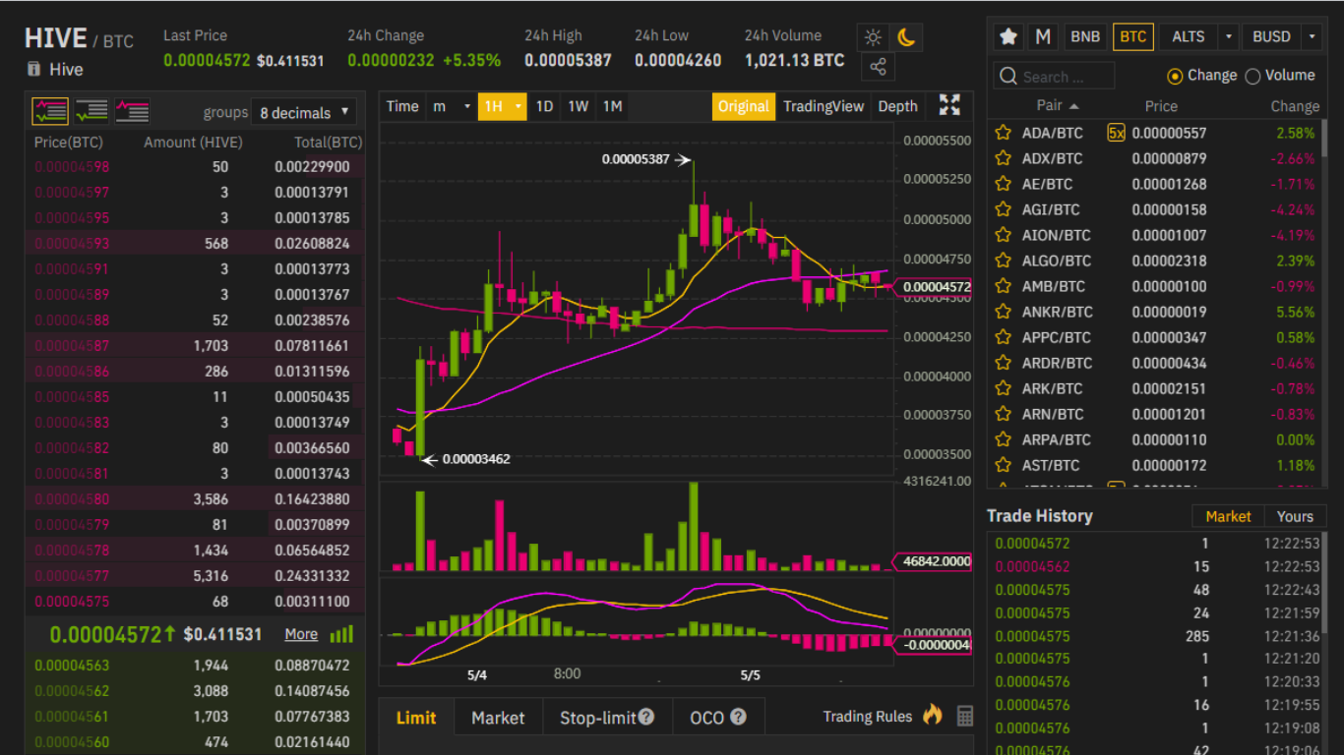Click the pair search input field
This screenshot has width=1344, height=755.
pos(1055,76)
